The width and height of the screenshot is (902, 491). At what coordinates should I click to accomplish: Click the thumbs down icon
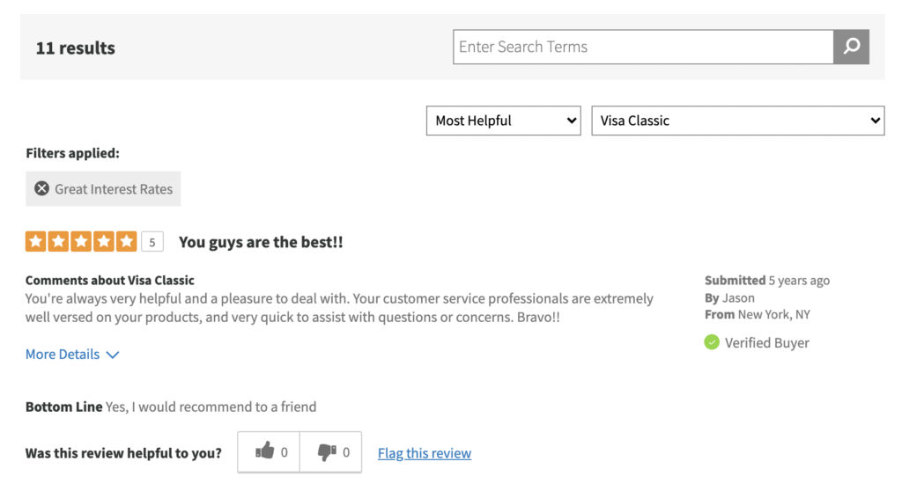pos(327,452)
